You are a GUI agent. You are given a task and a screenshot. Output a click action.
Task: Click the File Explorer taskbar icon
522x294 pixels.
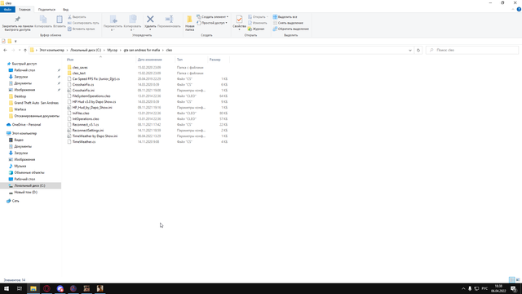(x=33, y=288)
